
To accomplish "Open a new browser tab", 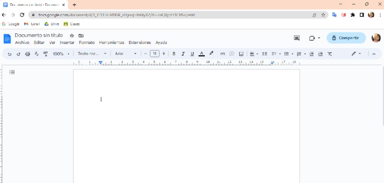I will point(75,4).
